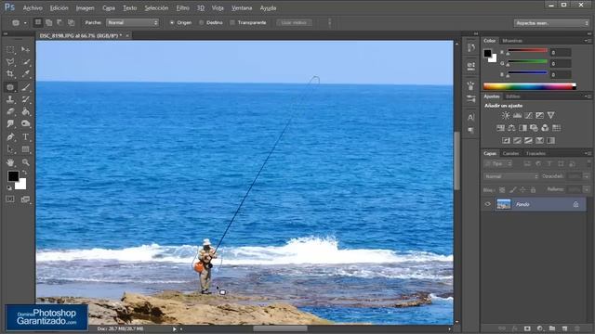The height and width of the screenshot is (334, 595).
Task: Open the Tipo layer filter dropdown
Action: click(498, 164)
